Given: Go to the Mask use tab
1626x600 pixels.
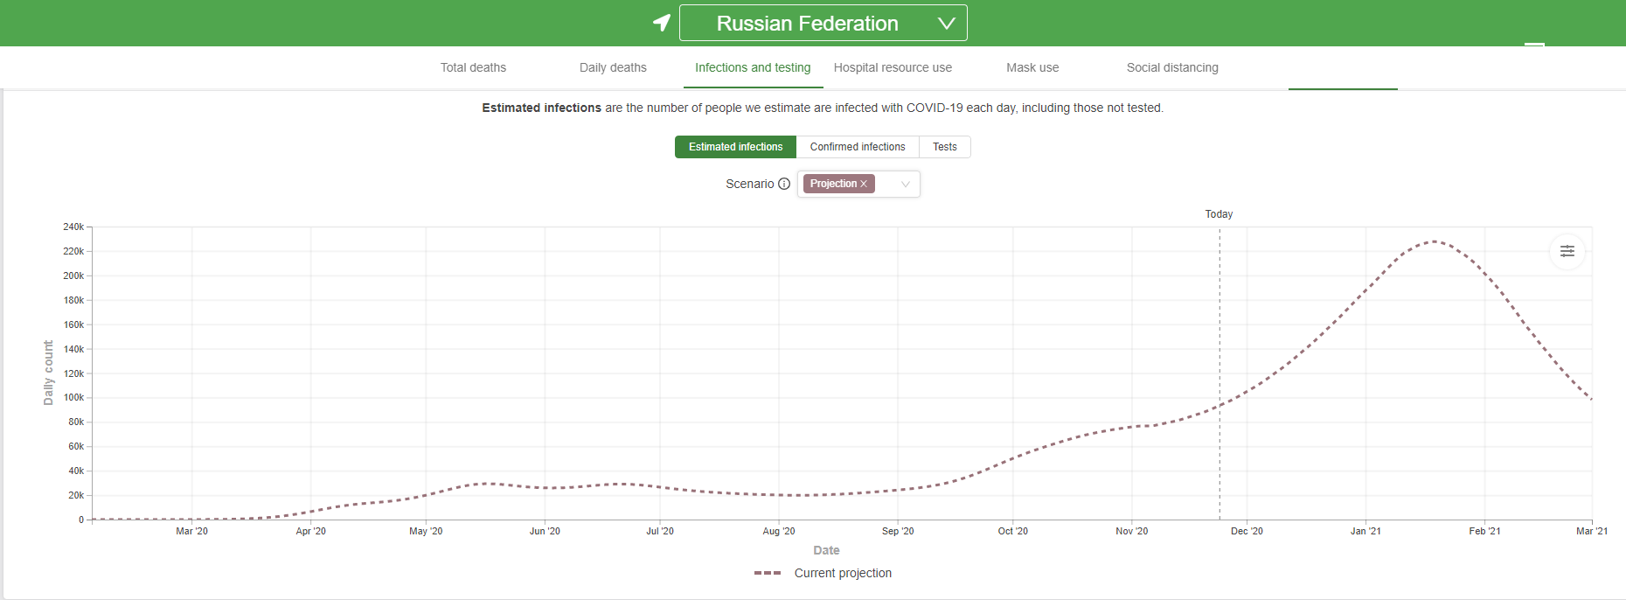Looking at the screenshot, I should (1032, 67).
